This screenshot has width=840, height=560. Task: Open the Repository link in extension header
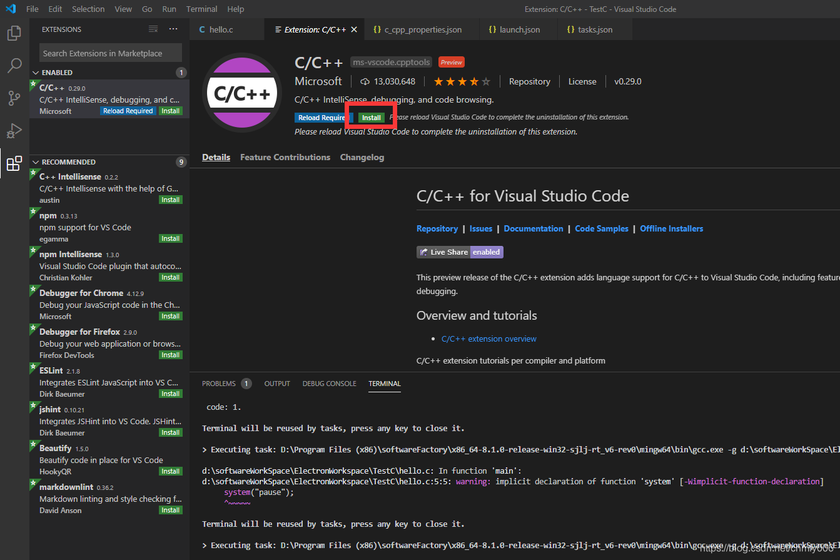point(530,81)
